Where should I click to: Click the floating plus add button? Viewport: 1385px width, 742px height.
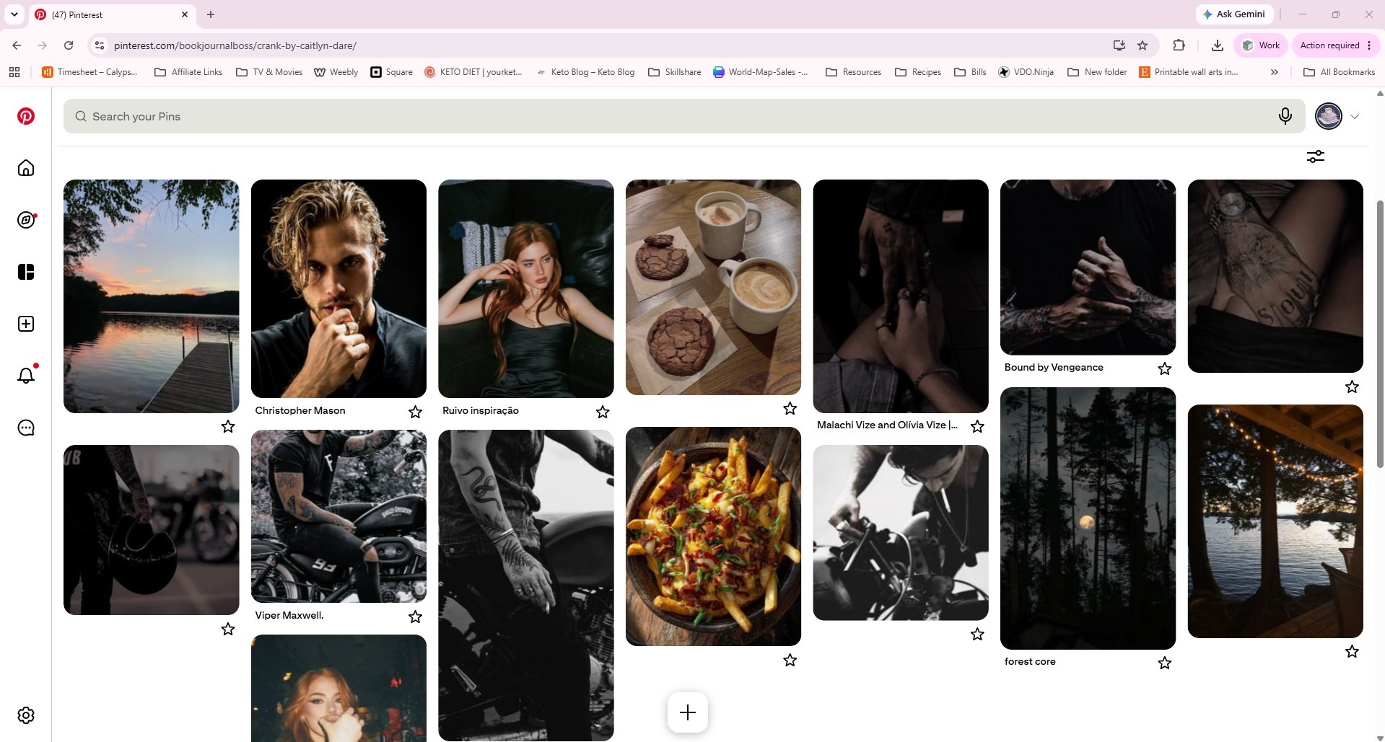[x=688, y=712]
